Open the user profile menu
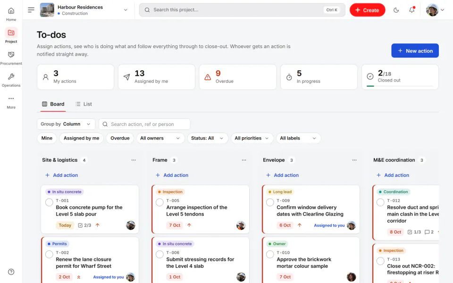The image size is (453, 283). (435, 10)
